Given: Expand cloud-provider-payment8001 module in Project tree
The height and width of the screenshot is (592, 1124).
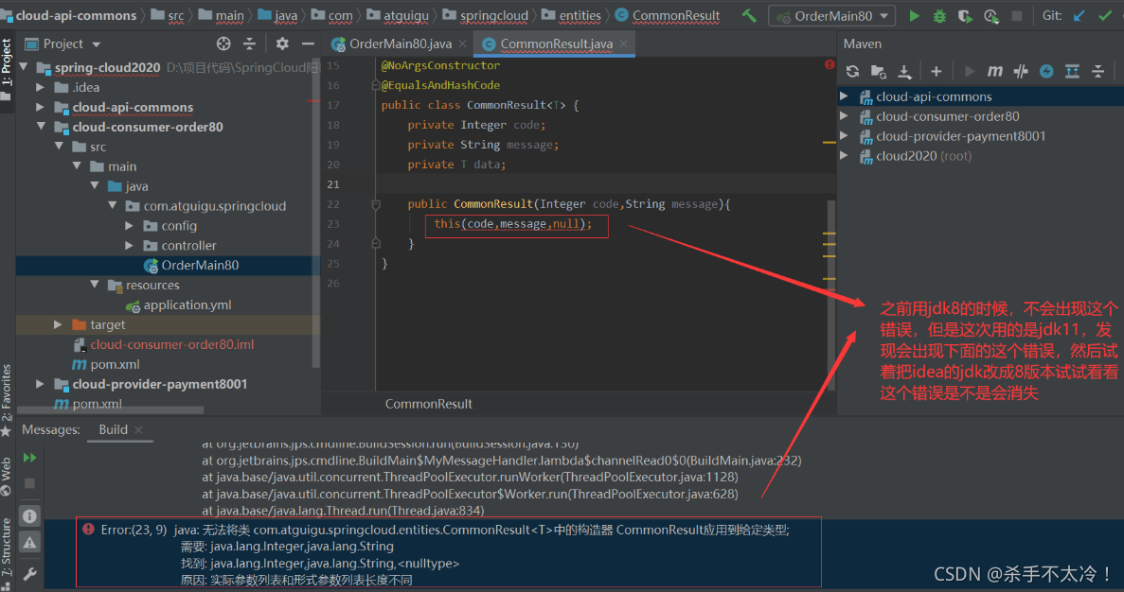Looking at the screenshot, I should [40, 384].
